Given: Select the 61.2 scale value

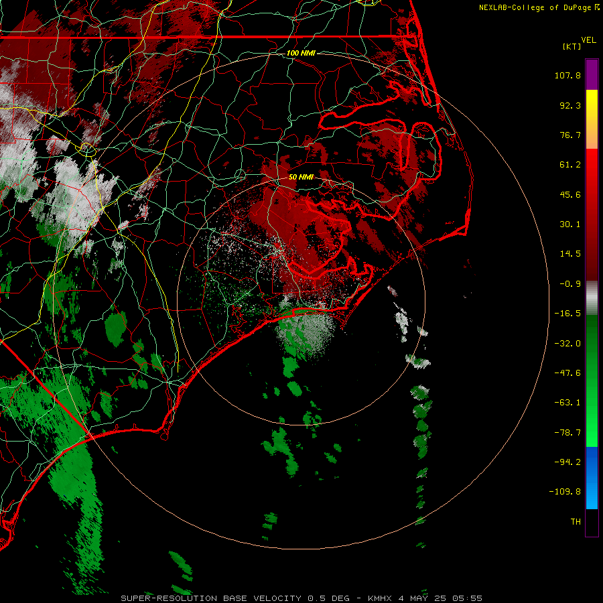Looking at the screenshot, I should (x=570, y=165).
